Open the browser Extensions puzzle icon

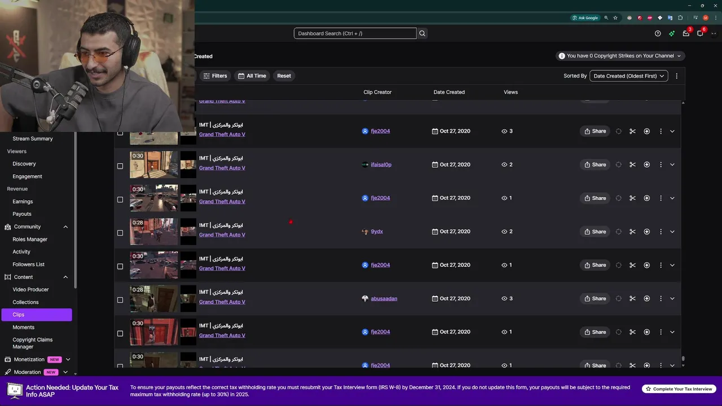(x=680, y=17)
